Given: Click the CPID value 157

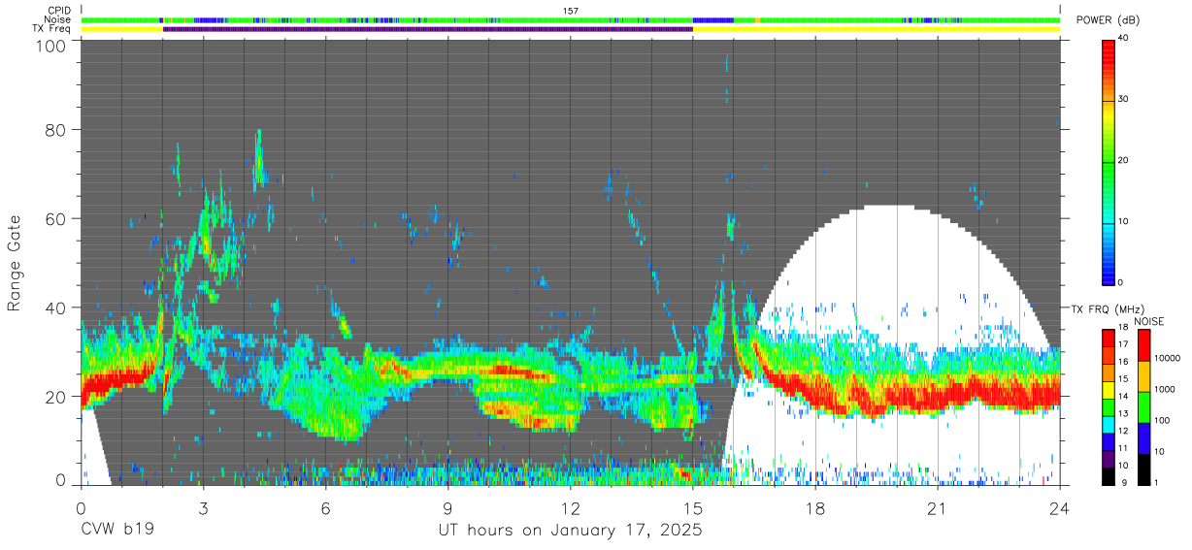Looking at the screenshot, I should pos(571,11).
